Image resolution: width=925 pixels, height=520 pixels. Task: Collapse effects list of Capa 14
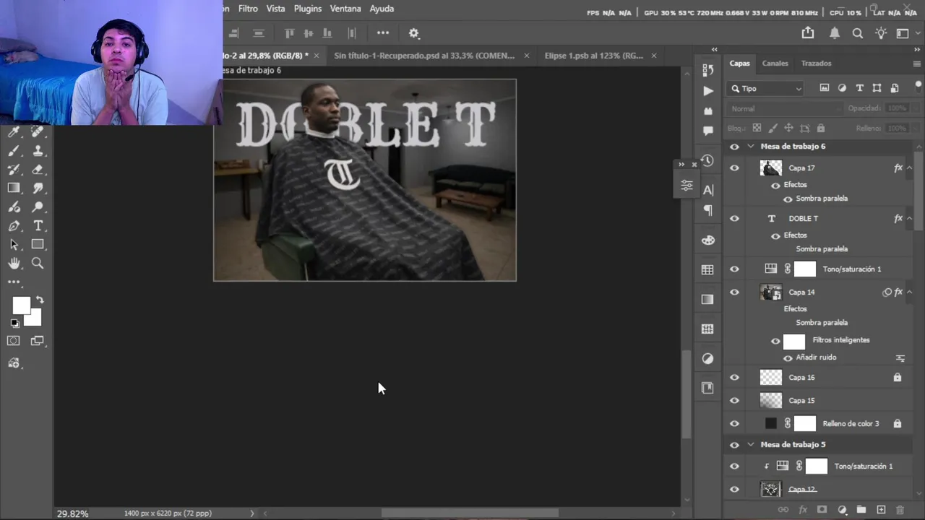pyautogui.click(x=909, y=292)
